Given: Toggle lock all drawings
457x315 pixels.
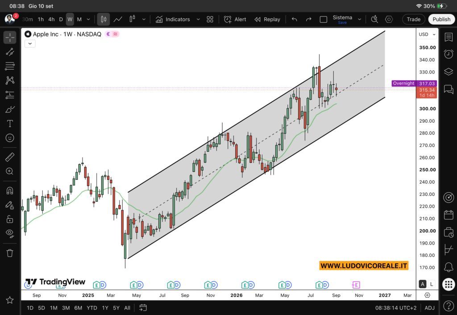Looking at the screenshot, I should point(10,219).
